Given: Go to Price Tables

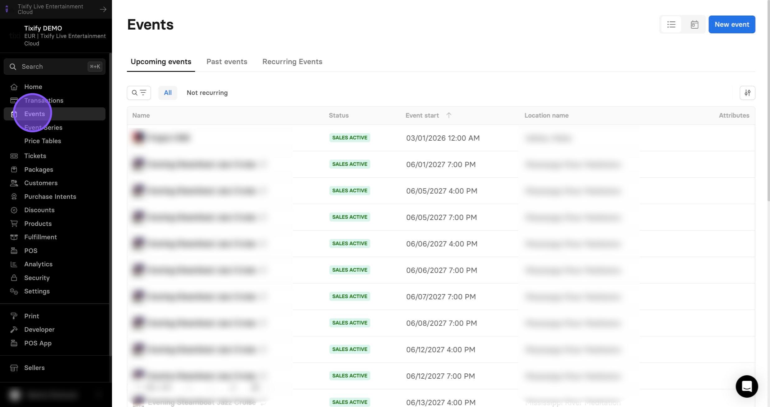Looking at the screenshot, I should [x=43, y=141].
